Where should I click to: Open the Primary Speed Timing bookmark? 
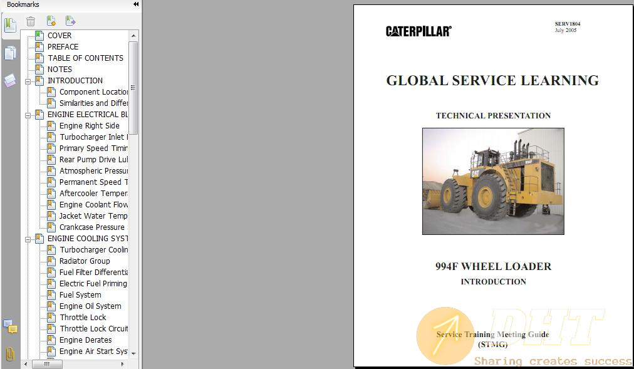(x=93, y=148)
